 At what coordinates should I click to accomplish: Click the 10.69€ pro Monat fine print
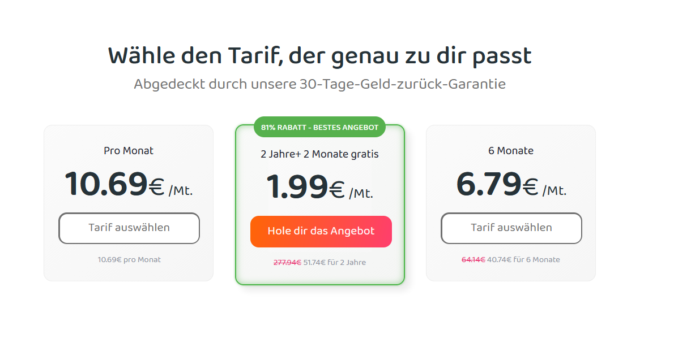tap(129, 260)
